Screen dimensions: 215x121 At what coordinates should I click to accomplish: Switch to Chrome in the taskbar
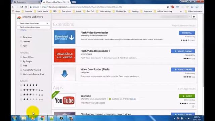tap(42, 118)
